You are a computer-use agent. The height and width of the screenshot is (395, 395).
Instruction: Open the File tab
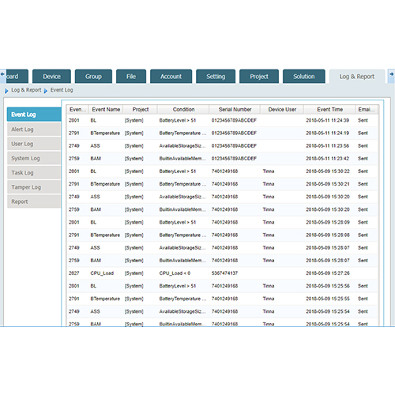click(x=131, y=77)
